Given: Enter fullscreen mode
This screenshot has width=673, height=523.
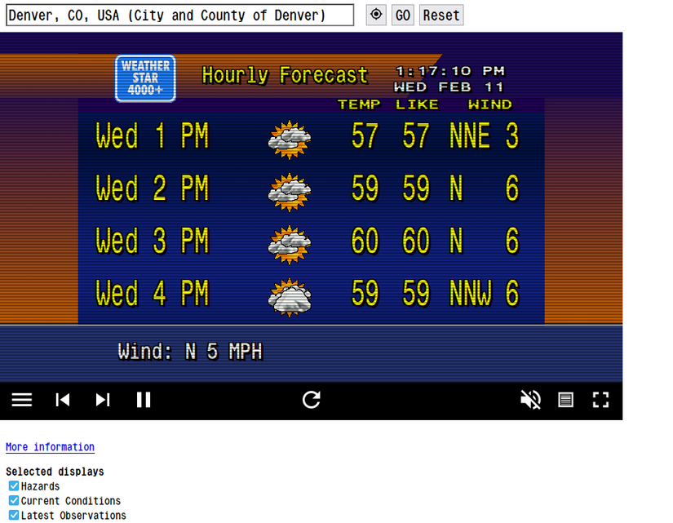Looking at the screenshot, I should pos(601,400).
